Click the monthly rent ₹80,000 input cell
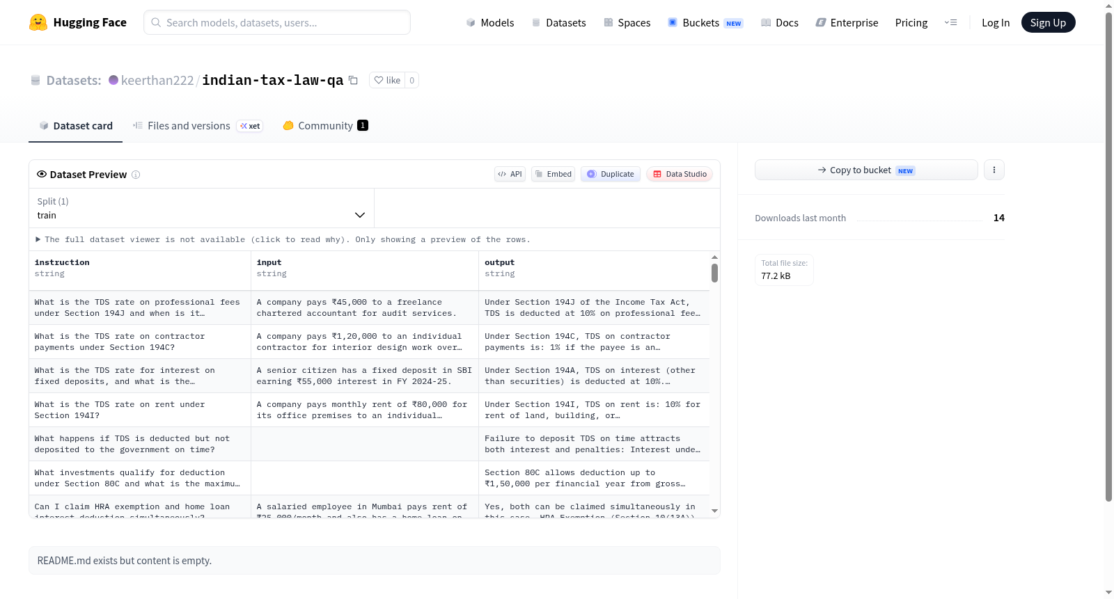Viewport: 1114px width, 599px height. tap(365, 410)
